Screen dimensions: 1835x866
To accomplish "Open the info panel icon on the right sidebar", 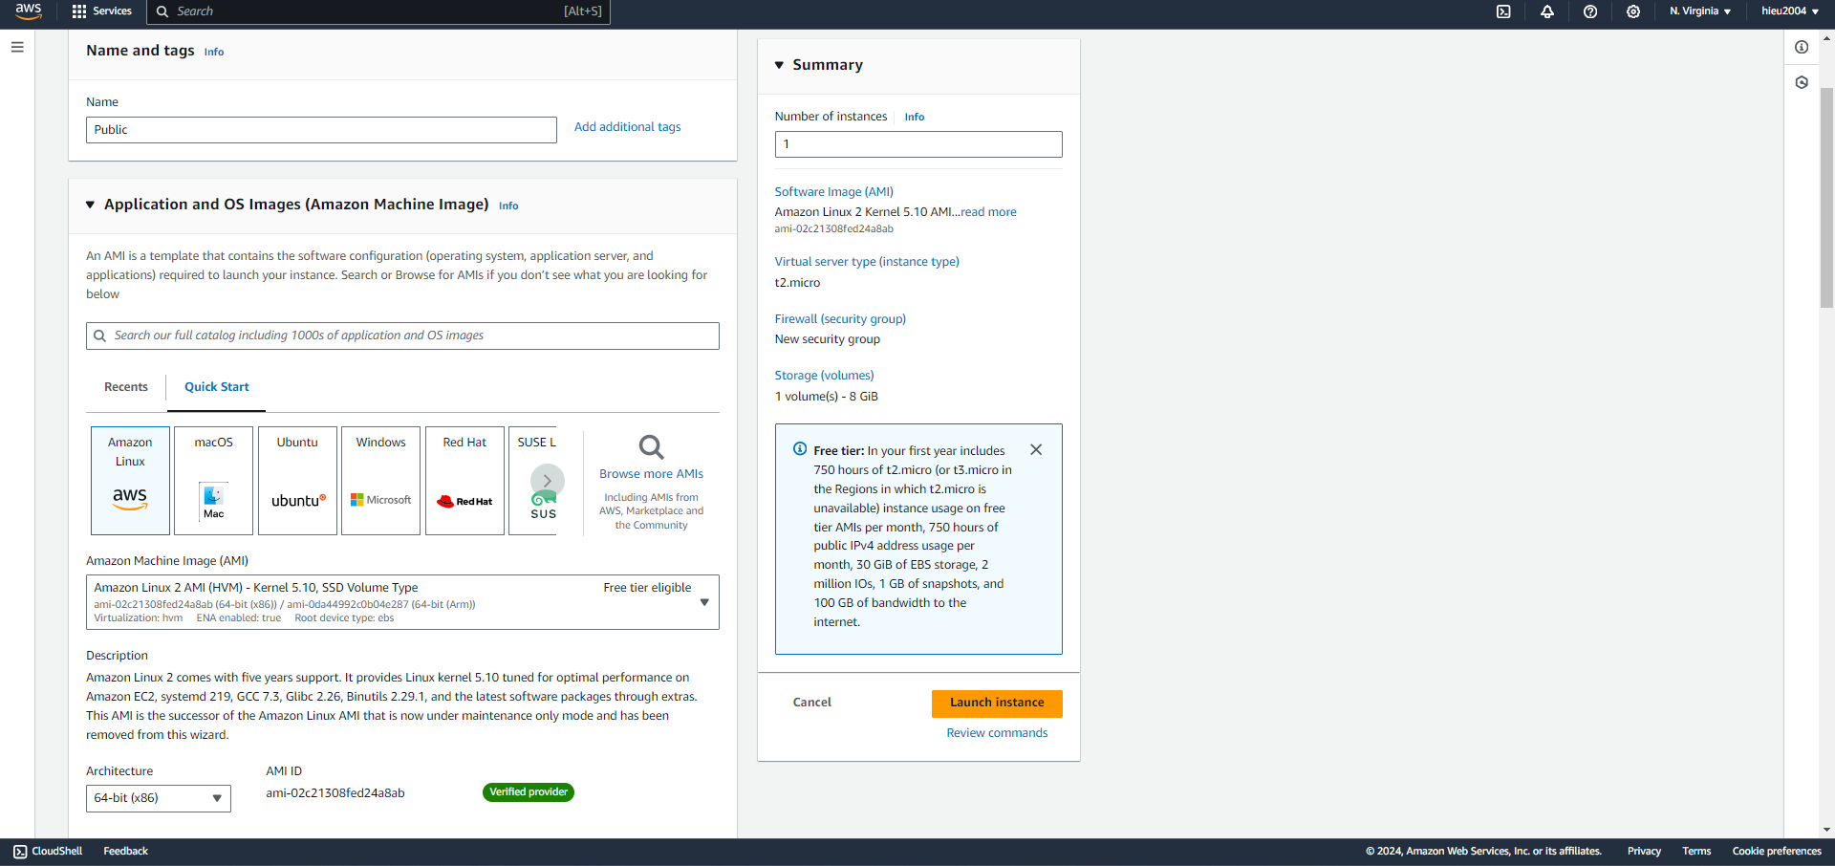I will point(1802,47).
